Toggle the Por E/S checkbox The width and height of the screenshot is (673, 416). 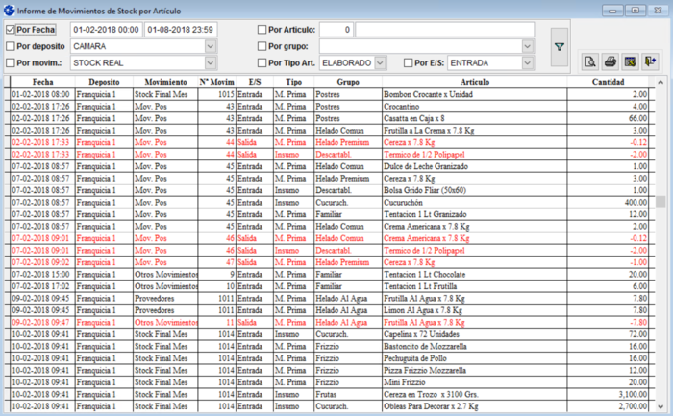pos(409,62)
